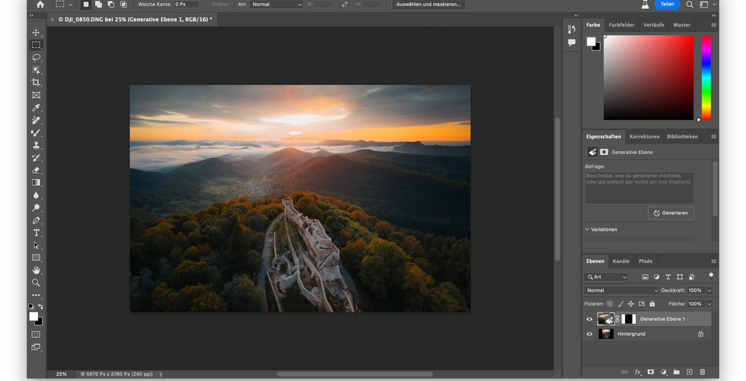
Task: Swap foreground and background colors
Action: tap(40, 306)
